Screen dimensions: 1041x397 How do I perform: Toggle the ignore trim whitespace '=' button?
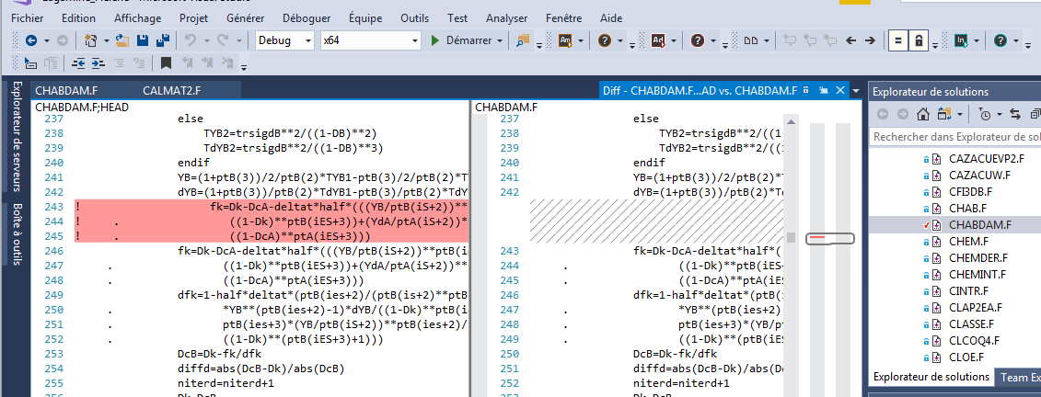(x=897, y=40)
